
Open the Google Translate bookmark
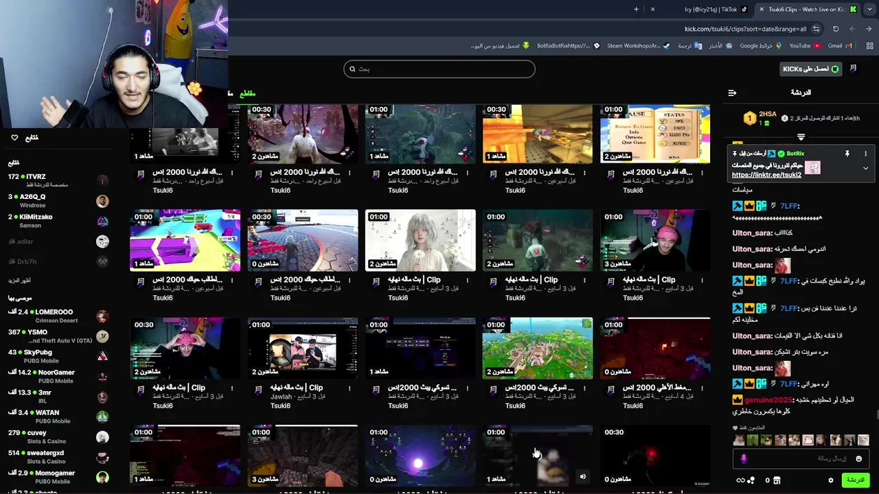click(x=689, y=46)
